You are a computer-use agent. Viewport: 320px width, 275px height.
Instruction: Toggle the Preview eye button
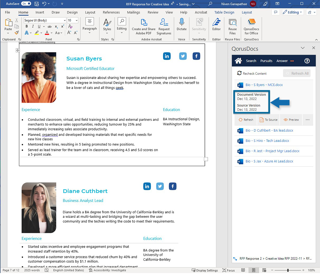pyautogui.click(x=291, y=120)
